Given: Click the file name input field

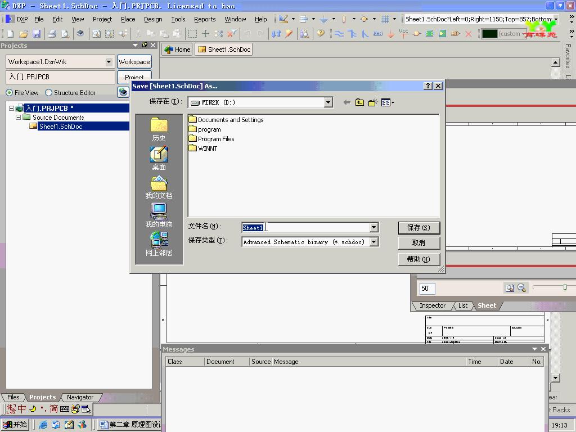Looking at the screenshot, I should (x=305, y=228).
